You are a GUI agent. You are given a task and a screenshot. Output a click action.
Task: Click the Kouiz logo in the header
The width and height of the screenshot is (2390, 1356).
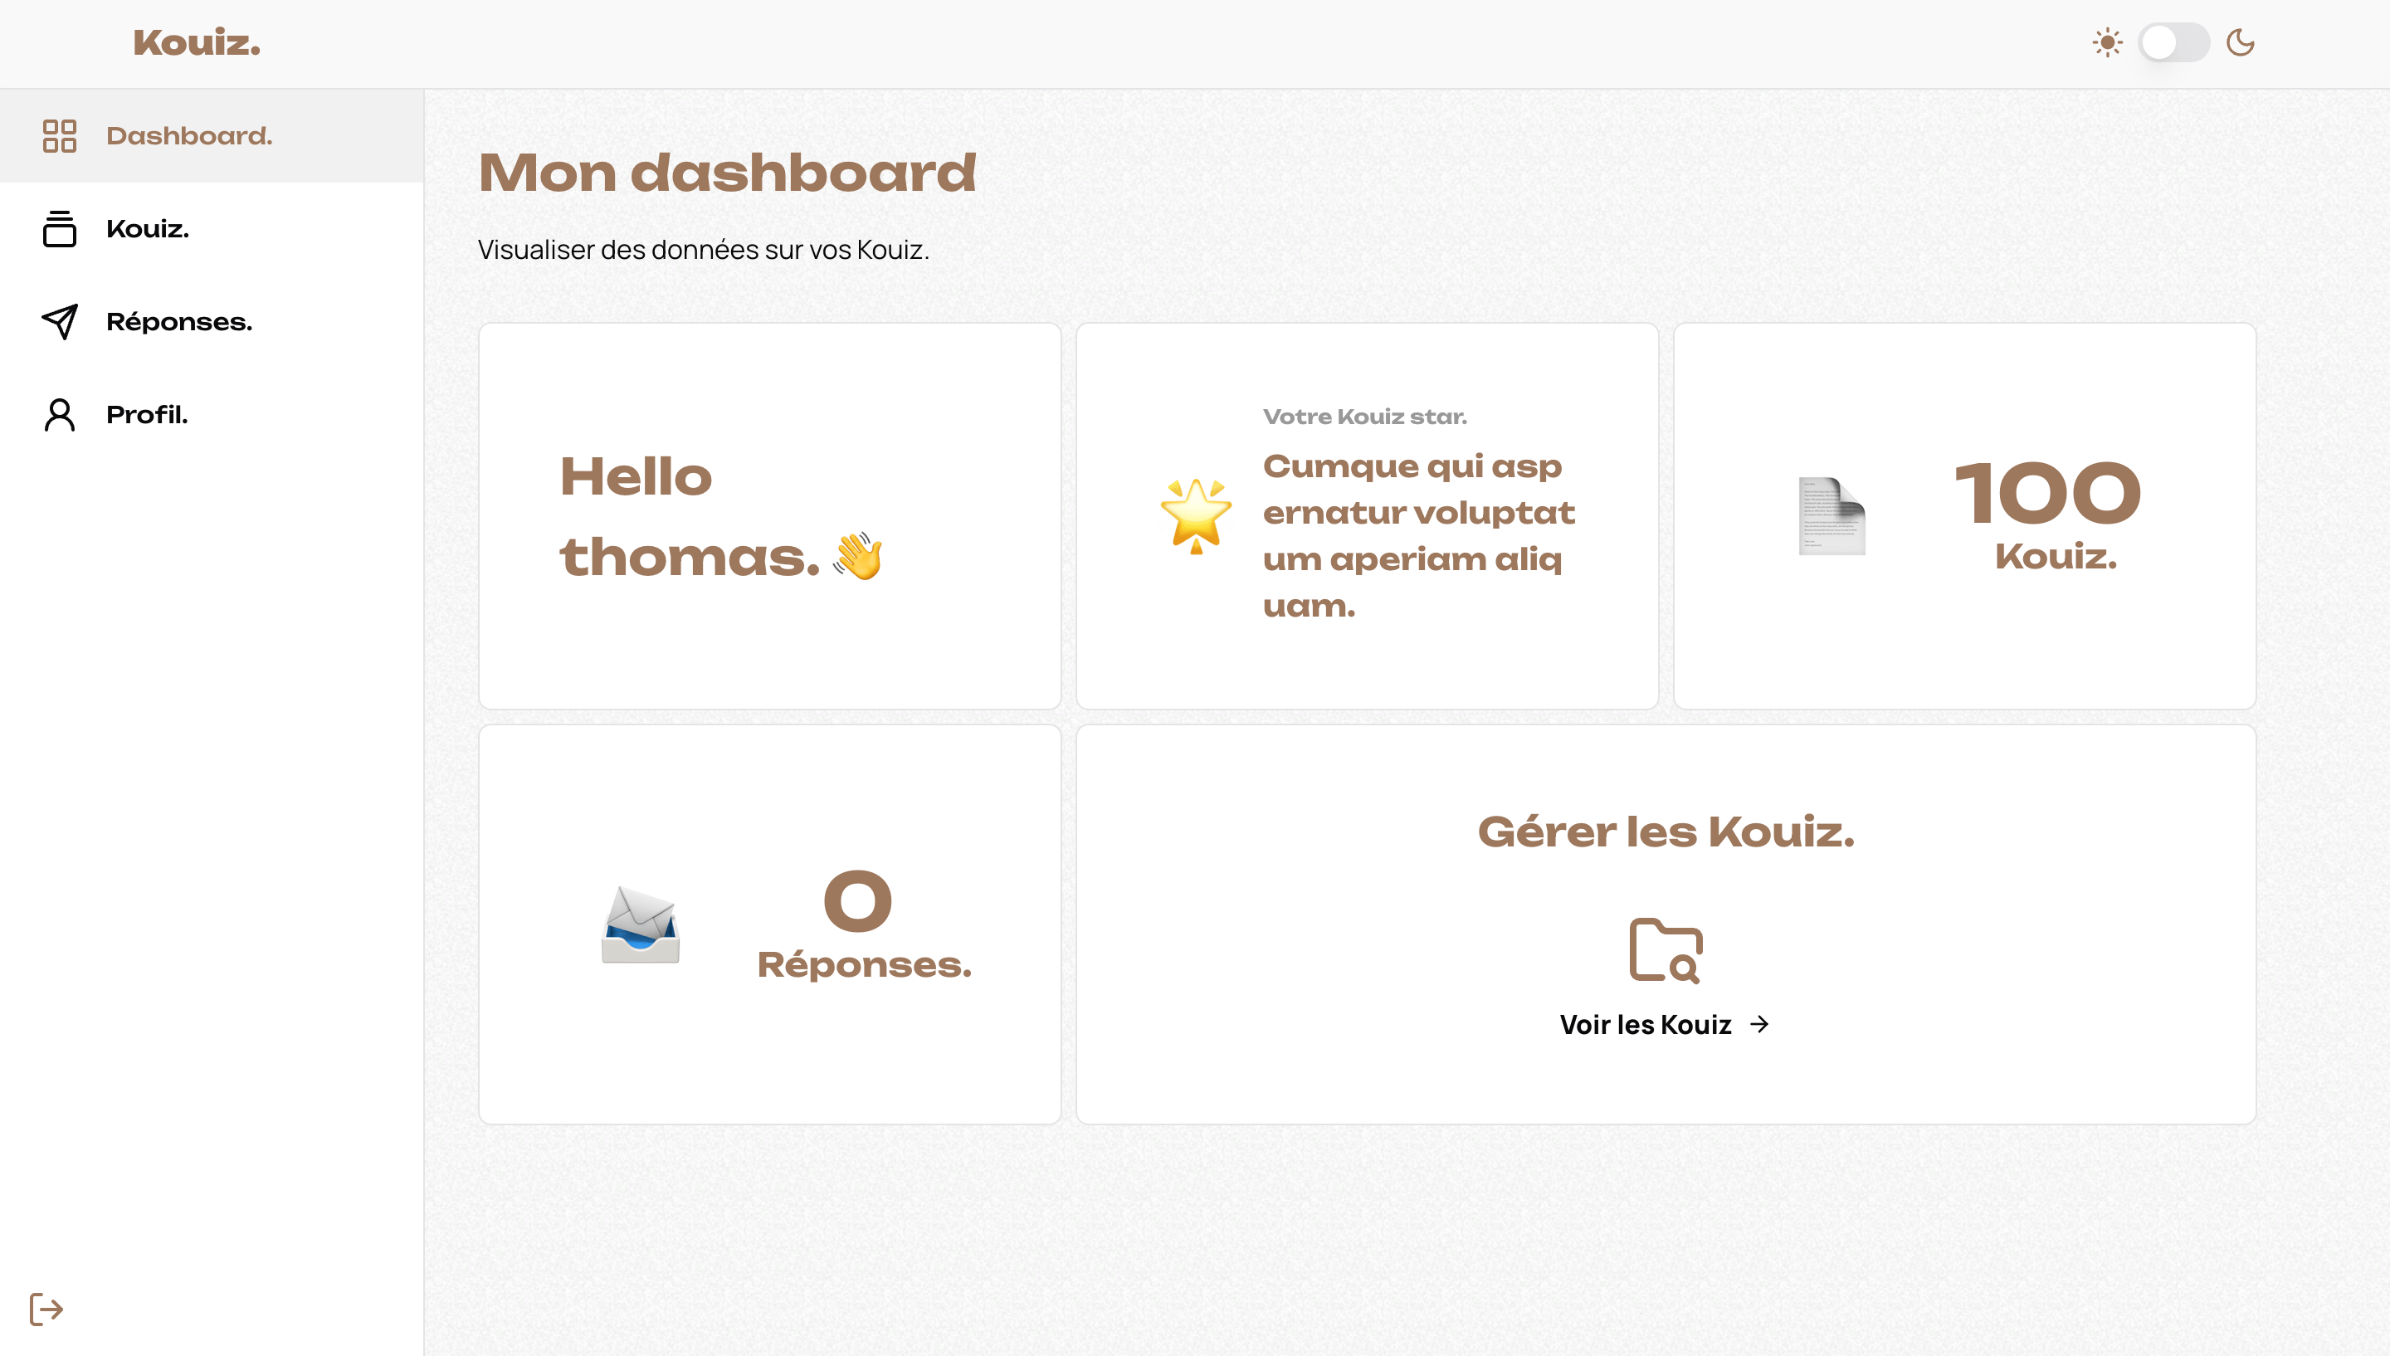pos(194,42)
